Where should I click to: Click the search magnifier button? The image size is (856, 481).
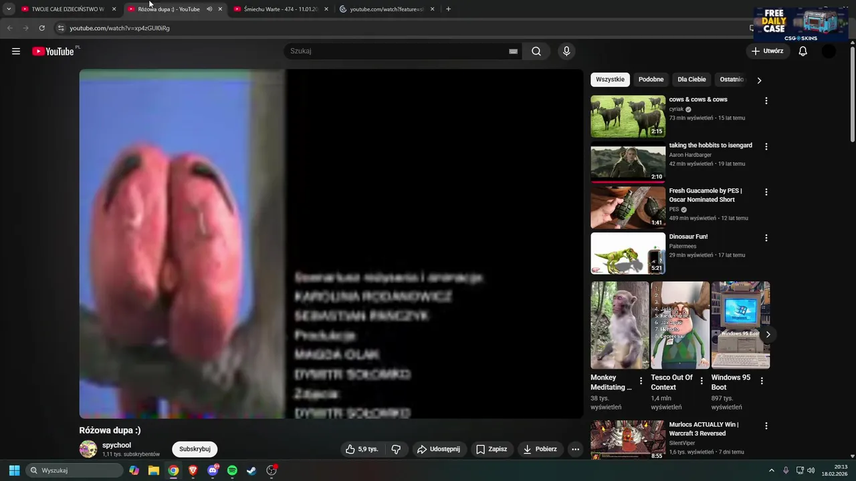coord(536,51)
